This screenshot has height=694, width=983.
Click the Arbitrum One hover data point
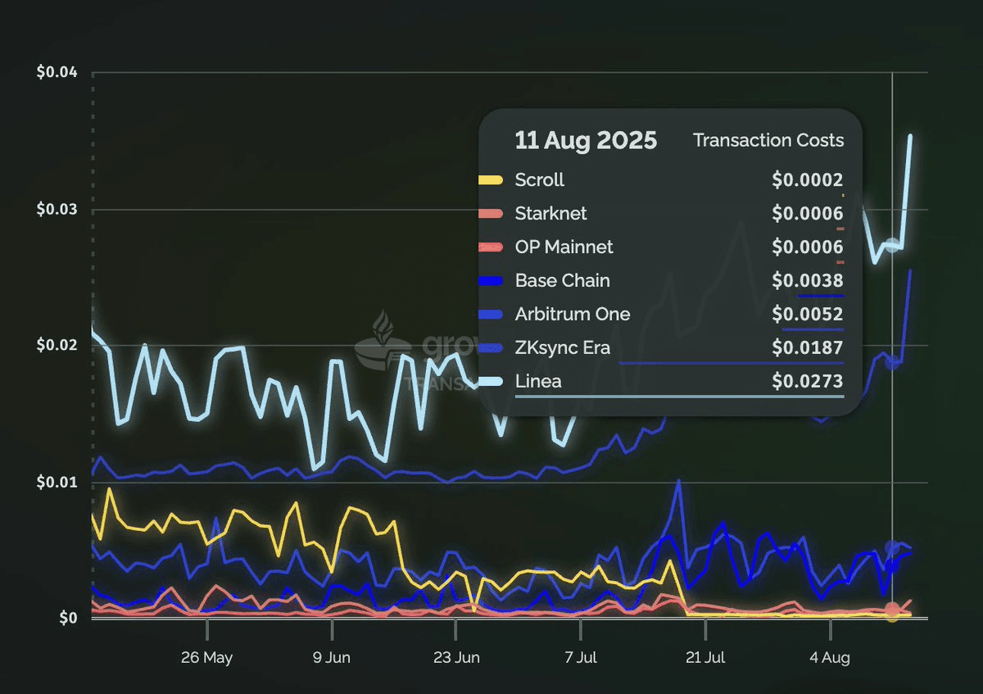(892, 547)
